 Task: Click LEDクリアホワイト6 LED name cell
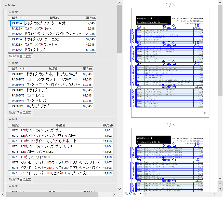[61, 157]
